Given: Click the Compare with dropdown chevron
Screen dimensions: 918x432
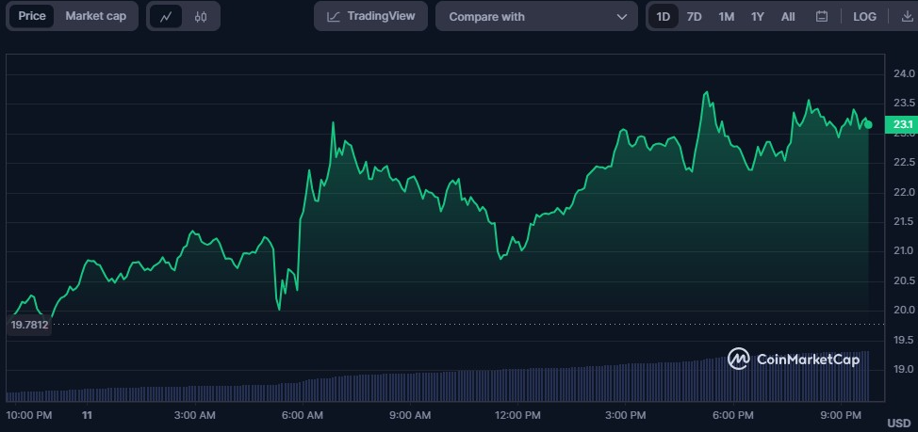Looking at the screenshot, I should [x=621, y=16].
